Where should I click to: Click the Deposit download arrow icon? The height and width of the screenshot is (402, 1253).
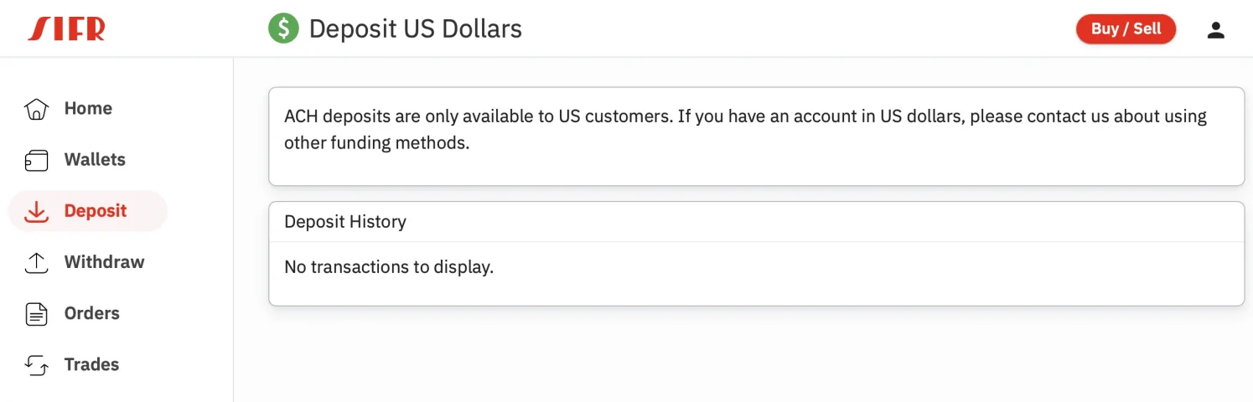36,211
